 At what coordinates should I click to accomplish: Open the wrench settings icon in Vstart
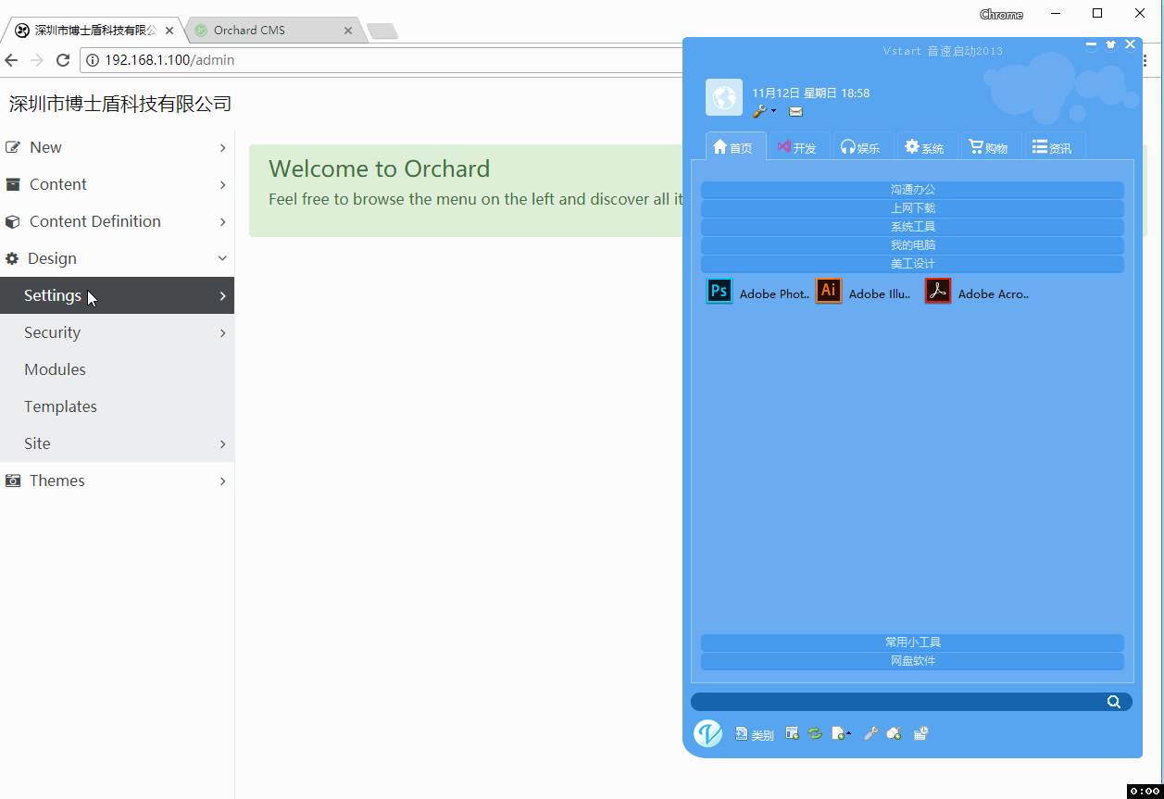coord(759,111)
